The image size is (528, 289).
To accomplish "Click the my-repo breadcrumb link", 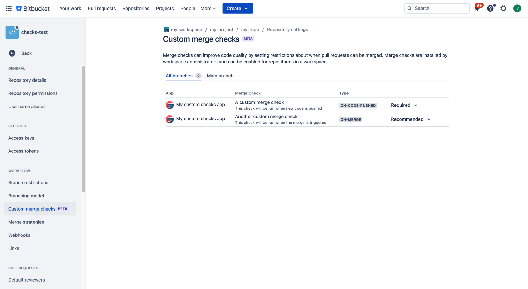I will 250,30.
